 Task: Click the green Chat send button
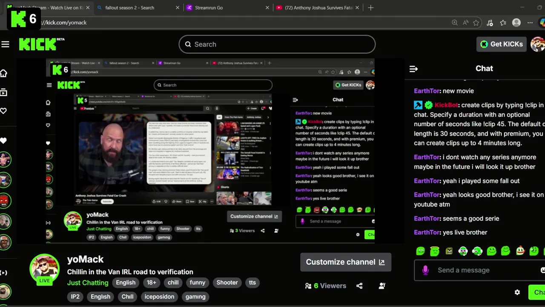536,293
